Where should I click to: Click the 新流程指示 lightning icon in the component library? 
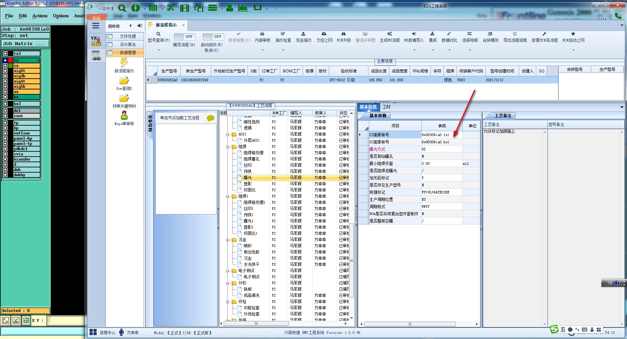(124, 62)
